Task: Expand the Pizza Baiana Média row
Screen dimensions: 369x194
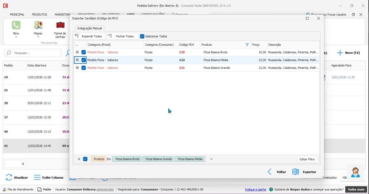Action: tap(77, 60)
